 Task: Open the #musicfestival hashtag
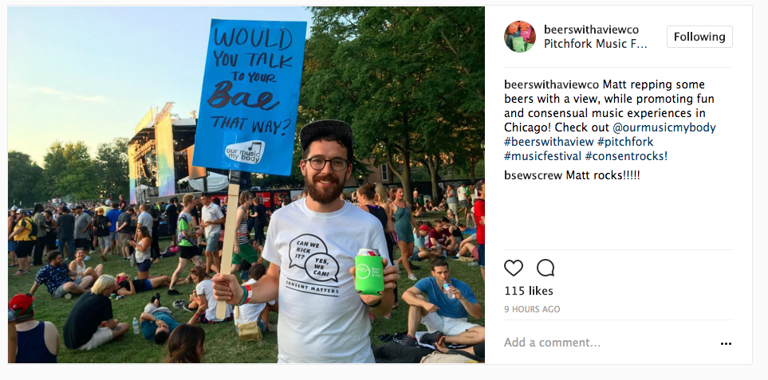click(542, 156)
